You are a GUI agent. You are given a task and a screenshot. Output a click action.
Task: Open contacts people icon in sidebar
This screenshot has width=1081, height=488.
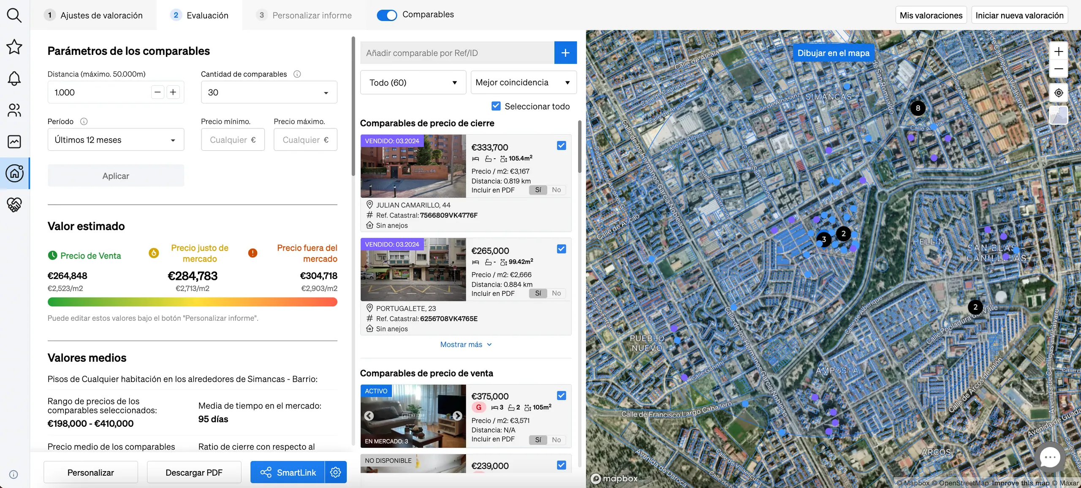pyautogui.click(x=14, y=110)
